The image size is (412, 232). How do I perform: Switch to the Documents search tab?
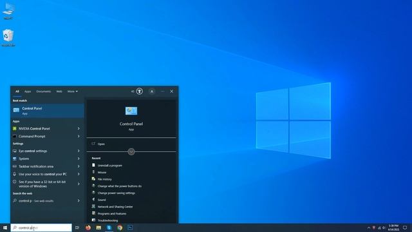(x=44, y=92)
